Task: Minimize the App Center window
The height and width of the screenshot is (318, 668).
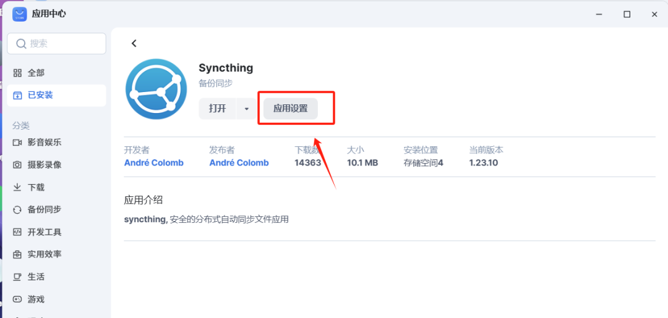Action: pos(599,14)
